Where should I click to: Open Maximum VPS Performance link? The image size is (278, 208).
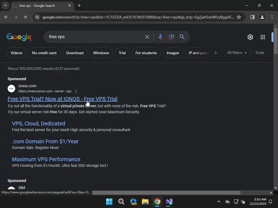click(x=46, y=159)
